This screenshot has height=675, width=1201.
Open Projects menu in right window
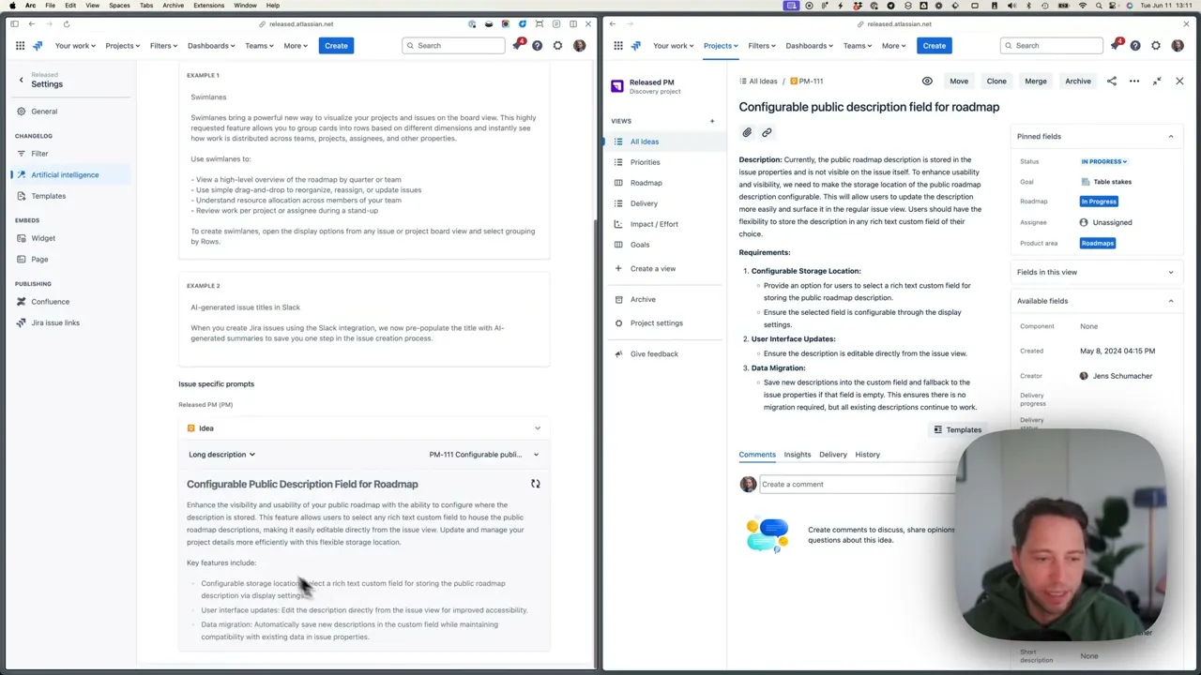722,45
